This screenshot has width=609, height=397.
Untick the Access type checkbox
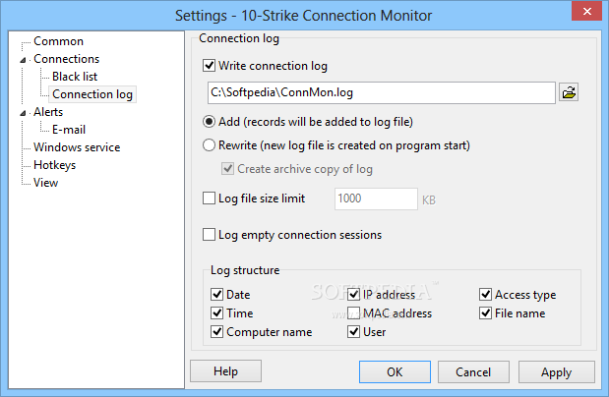coord(485,295)
